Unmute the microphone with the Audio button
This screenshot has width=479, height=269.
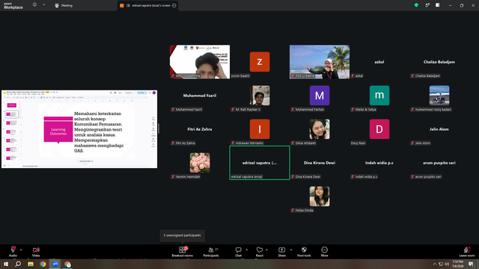tap(13, 251)
